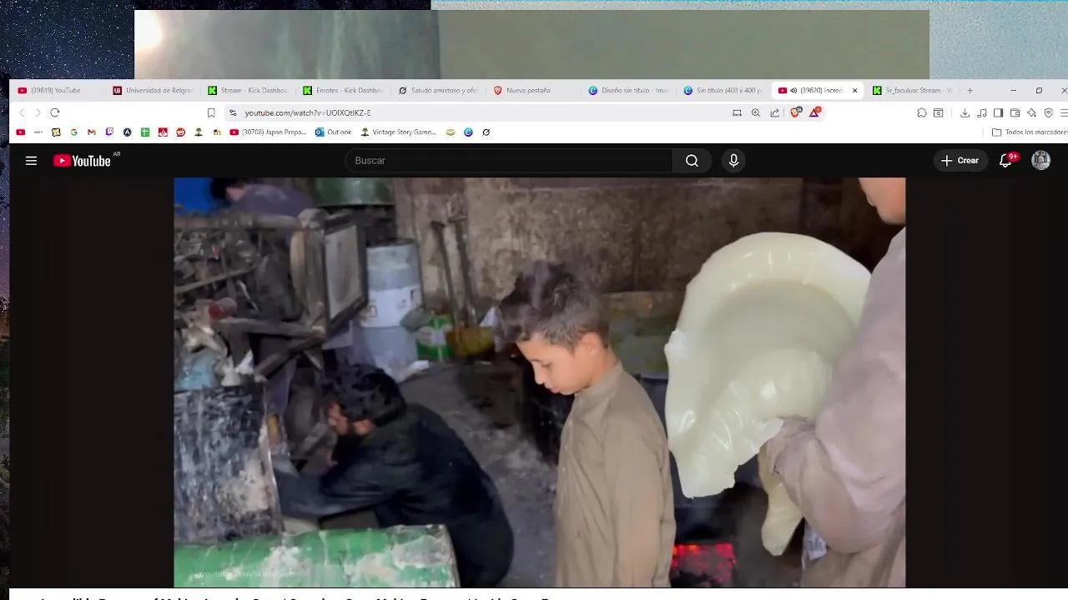The image size is (1068, 600).
Task: Mute the playing tab speaker icon
Action: [793, 90]
